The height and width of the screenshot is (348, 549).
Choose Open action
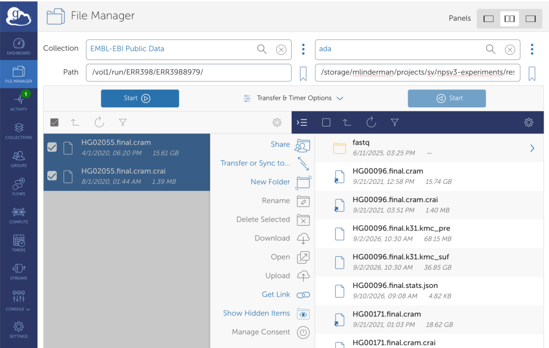pos(290,257)
